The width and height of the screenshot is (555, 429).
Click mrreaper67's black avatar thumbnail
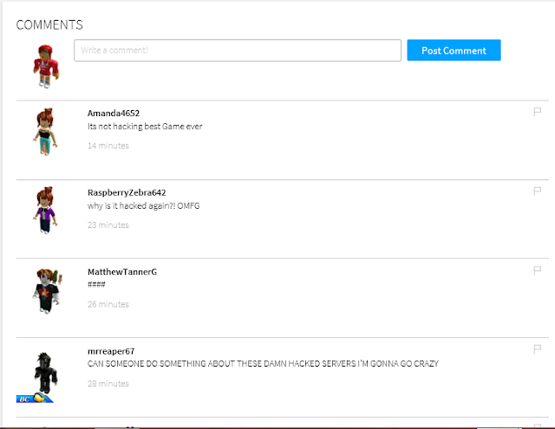(46, 373)
